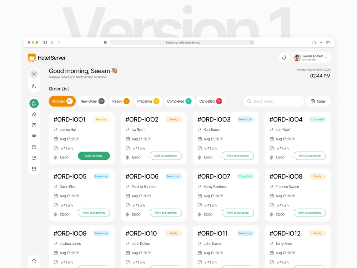Open order #ORD-1011 title
The height and width of the screenshot is (268, 357).
(212, 233)
